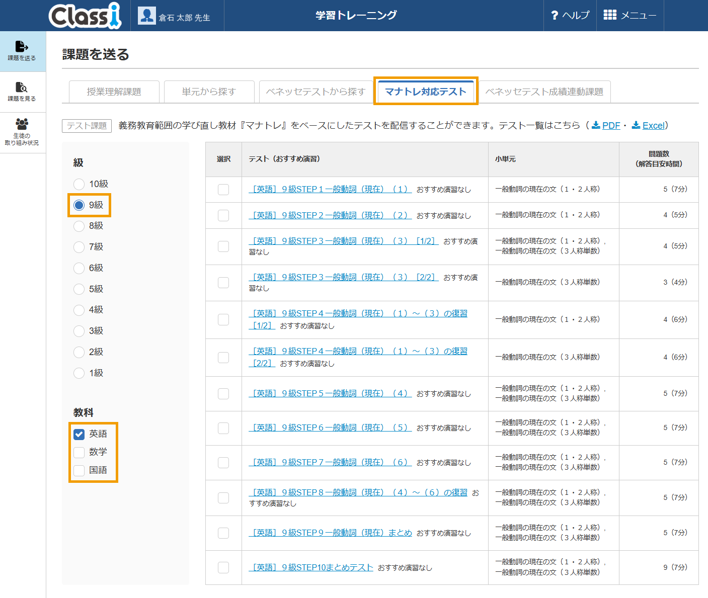Viewport: 708px width, 598px height.
Task: Select the 4級 radio button
Action: pos(79,310)
